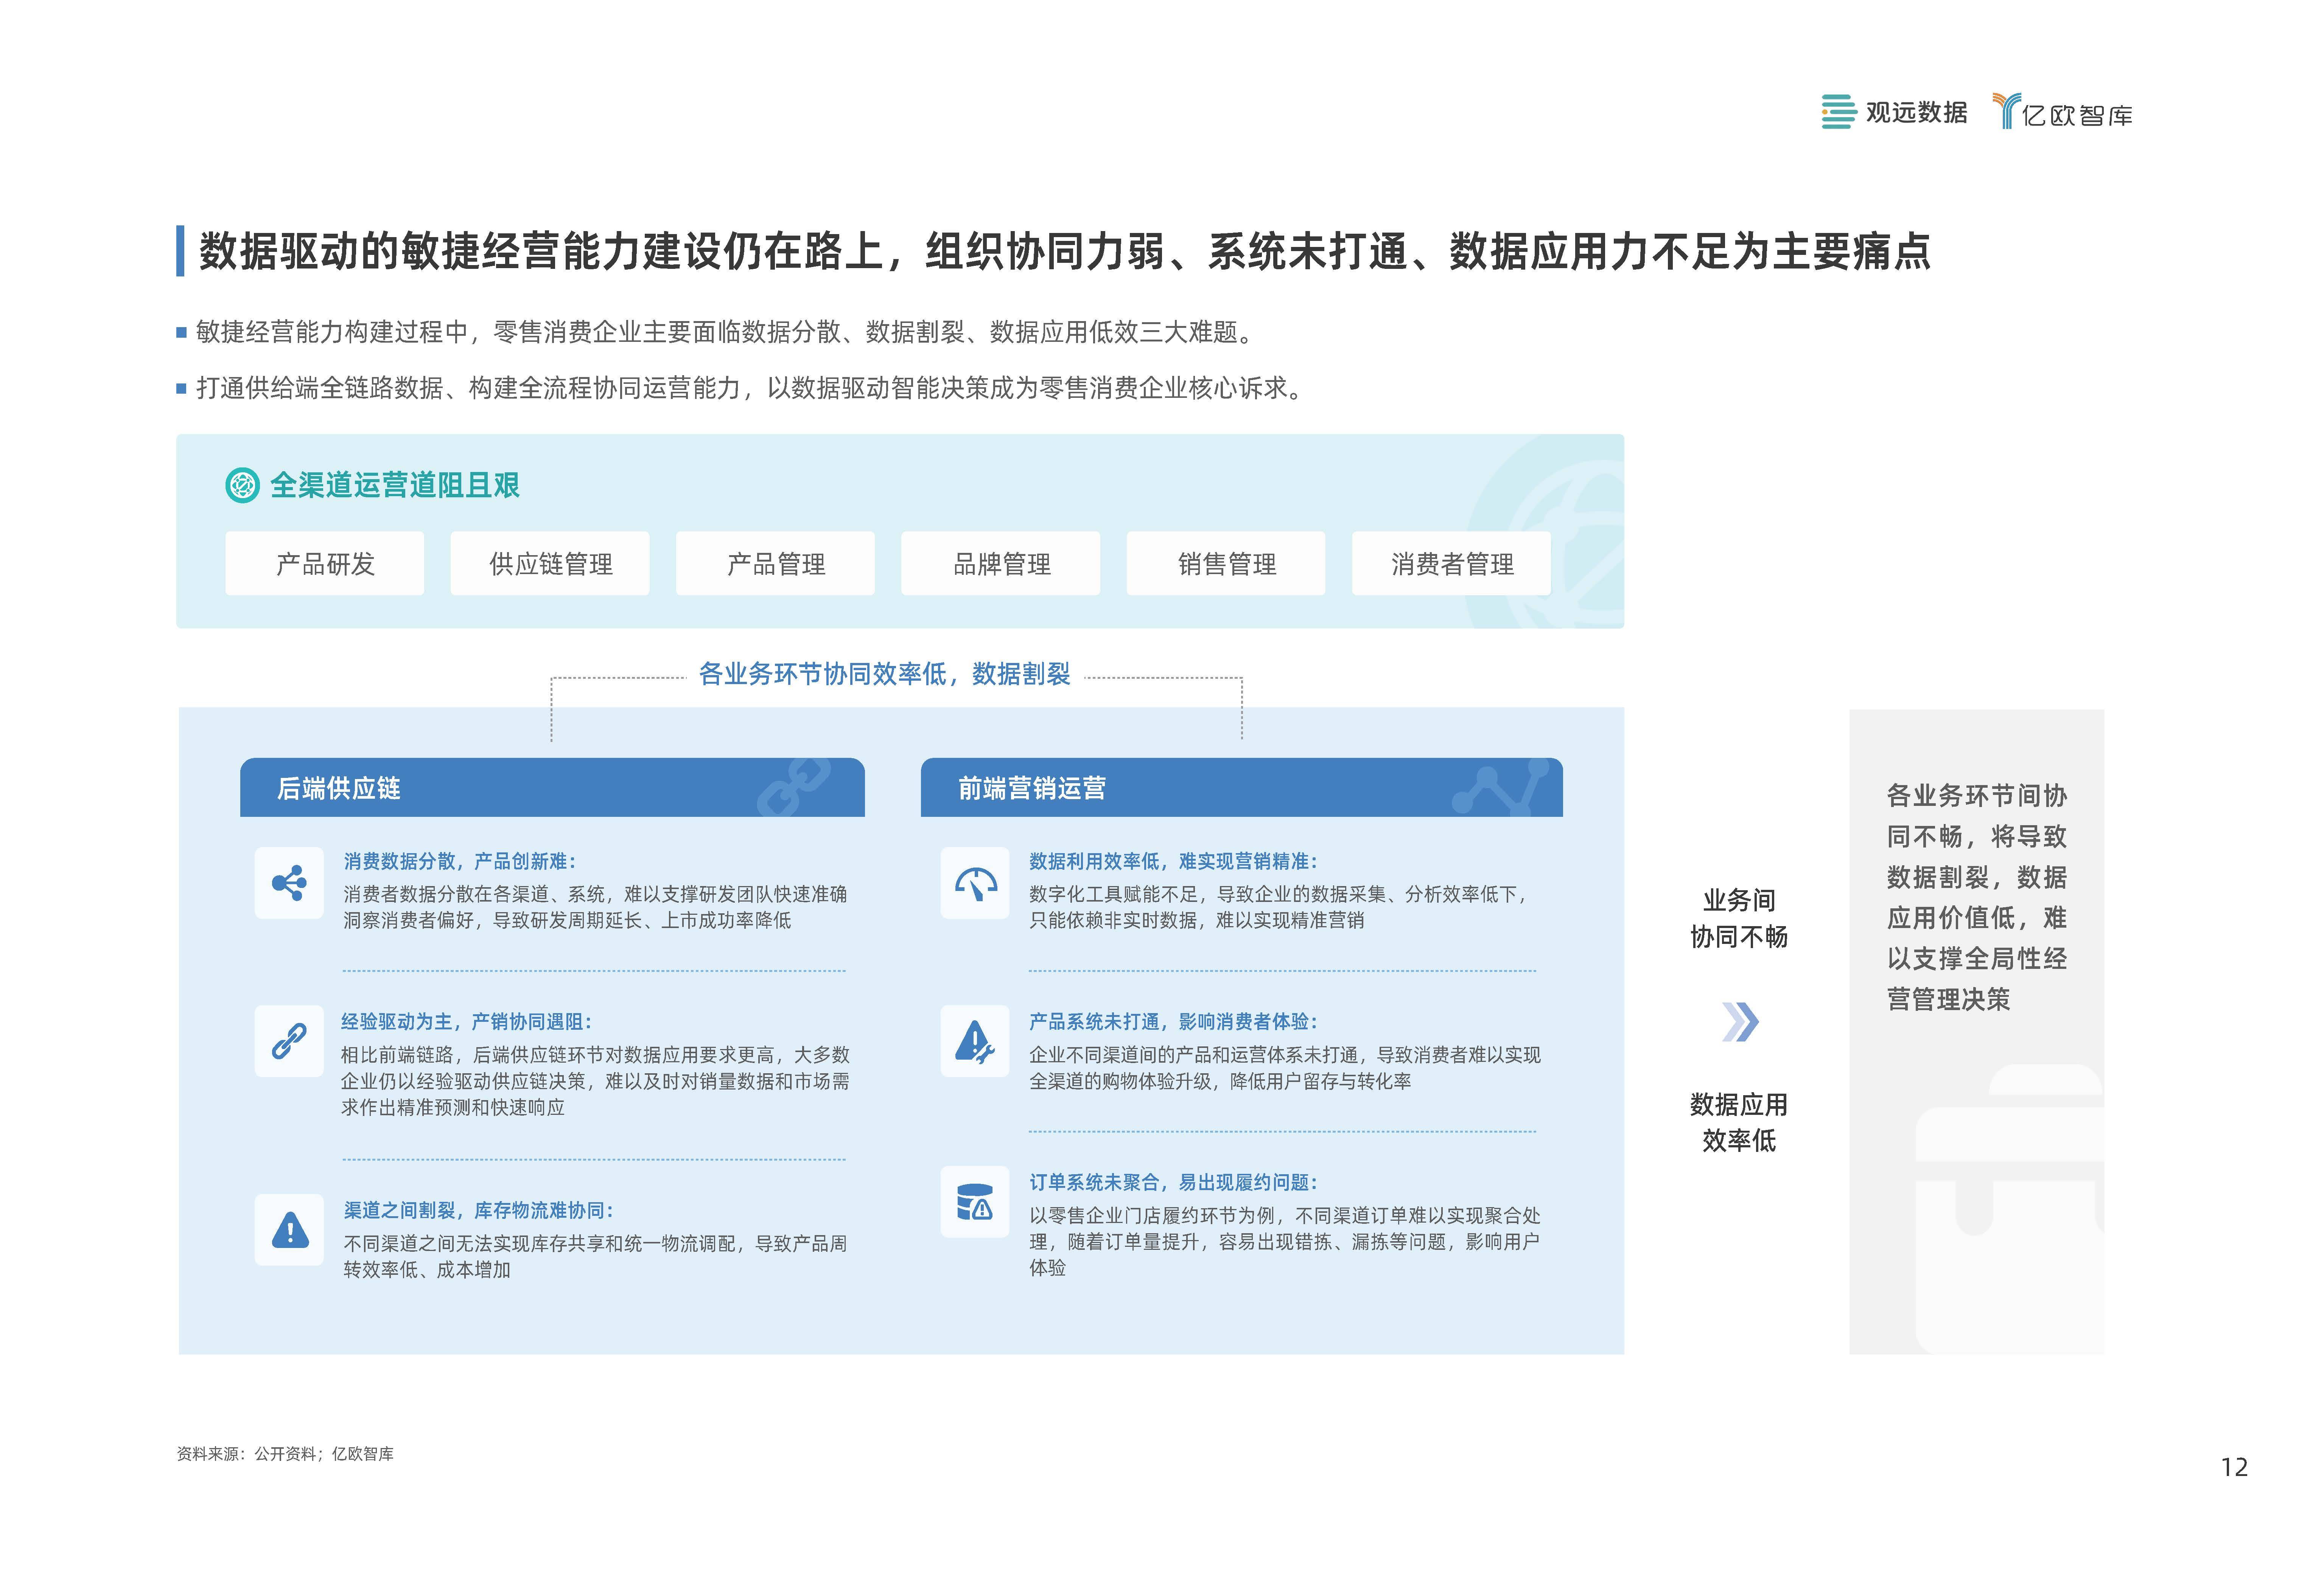Click the 后端供应链 header
The width and height of the screenshot is (2324, 1580).
pyautogui.click(x=552, y=787)
